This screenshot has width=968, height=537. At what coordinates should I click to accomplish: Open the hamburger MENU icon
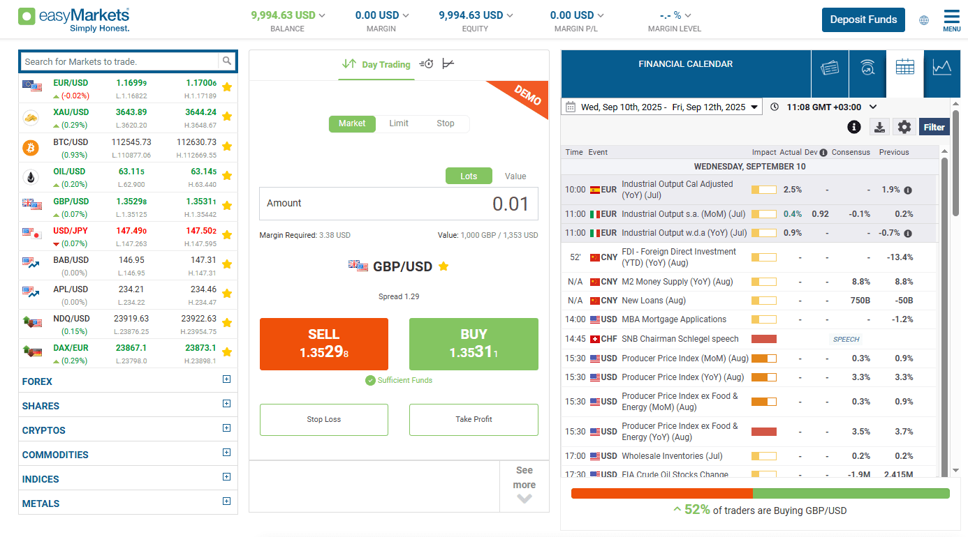(951, 20)
